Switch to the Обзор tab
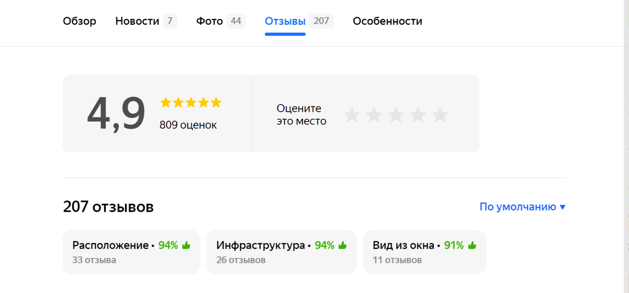Viewport: 629px width, 293px height. coord(79,21)
